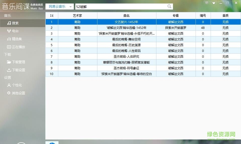Open the 精选集 collections item

pos(23,39)
